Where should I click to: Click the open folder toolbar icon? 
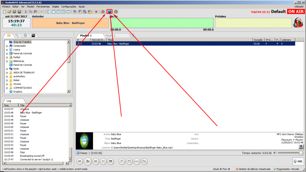9,12
